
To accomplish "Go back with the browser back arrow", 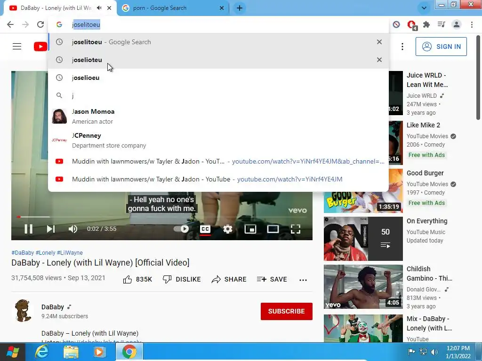I will click(10, 24).
